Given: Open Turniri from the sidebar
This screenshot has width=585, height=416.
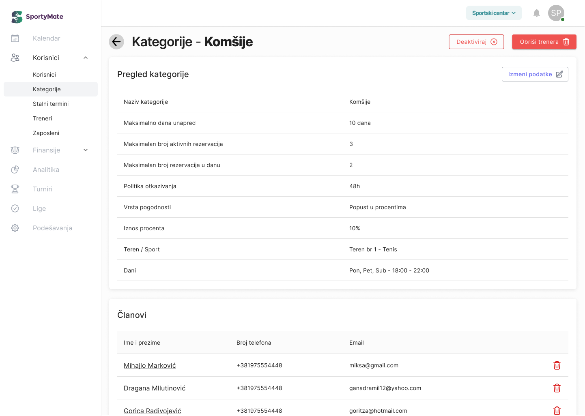Looking at the screenshot, I should tap(43, 189).
